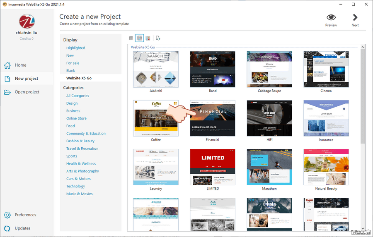Screen dimensions: 373x237
Task: Select the Design category
Action: 72,103
